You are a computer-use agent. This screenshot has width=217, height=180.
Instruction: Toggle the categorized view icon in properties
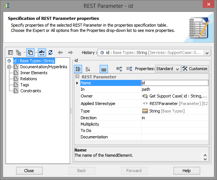78,69
